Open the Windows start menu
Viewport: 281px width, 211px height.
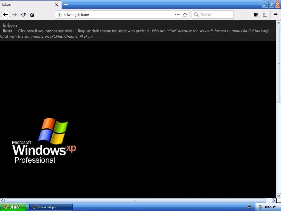point(13,207)
